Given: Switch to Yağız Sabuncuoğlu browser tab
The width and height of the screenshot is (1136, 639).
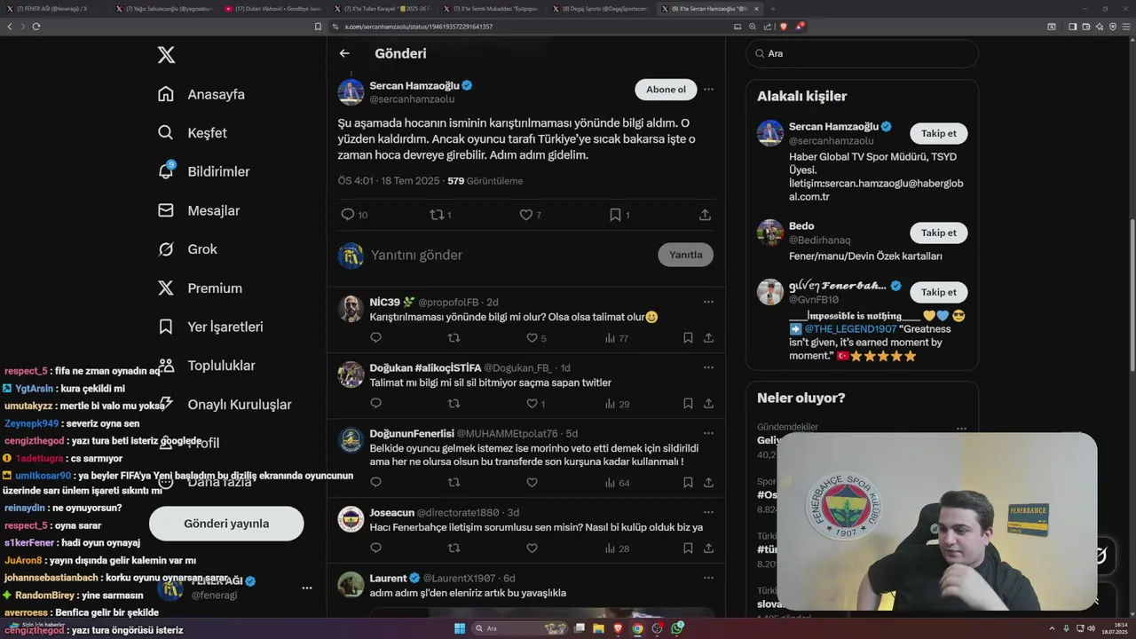Looking at the screenshot, I should [x=164, y=8].
